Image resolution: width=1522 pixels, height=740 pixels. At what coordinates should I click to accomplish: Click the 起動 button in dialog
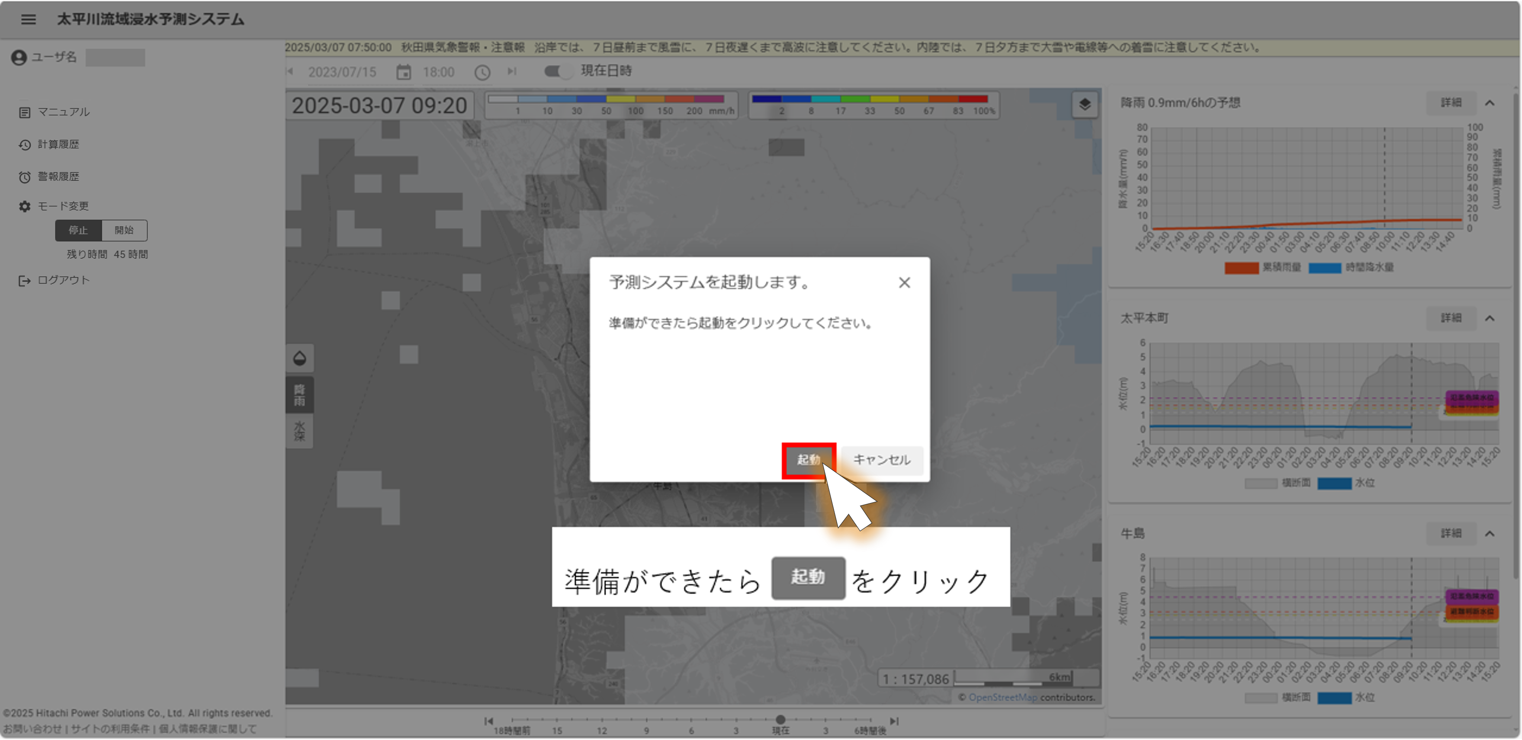(808, 460)
